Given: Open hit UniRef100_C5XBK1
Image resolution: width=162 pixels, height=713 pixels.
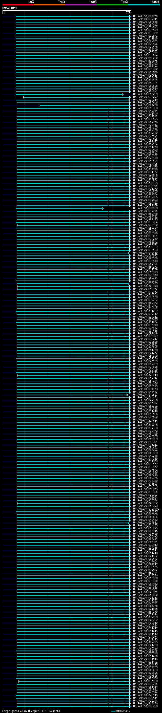Looking at the screenshot, I should [145, 27].
